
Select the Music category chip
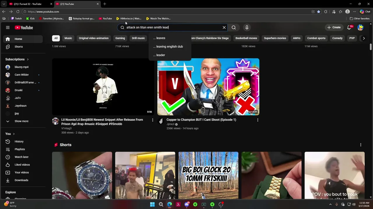click(x=68, y=38)
